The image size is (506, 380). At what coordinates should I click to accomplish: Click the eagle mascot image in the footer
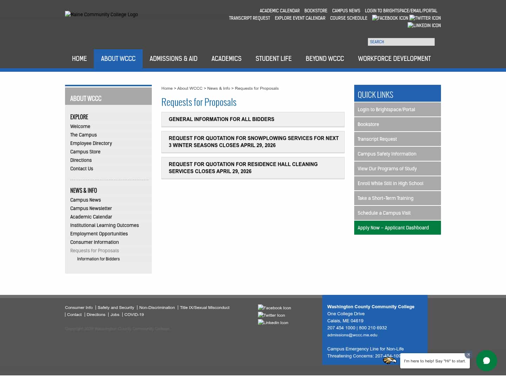coord(389,360)
